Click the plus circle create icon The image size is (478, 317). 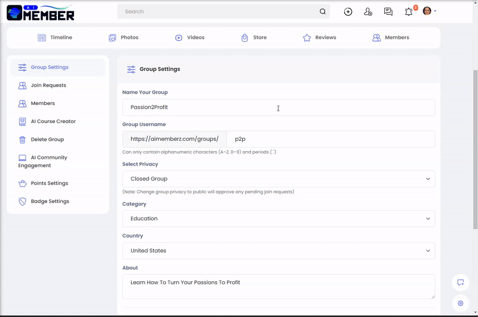click(x=348, y=11)
